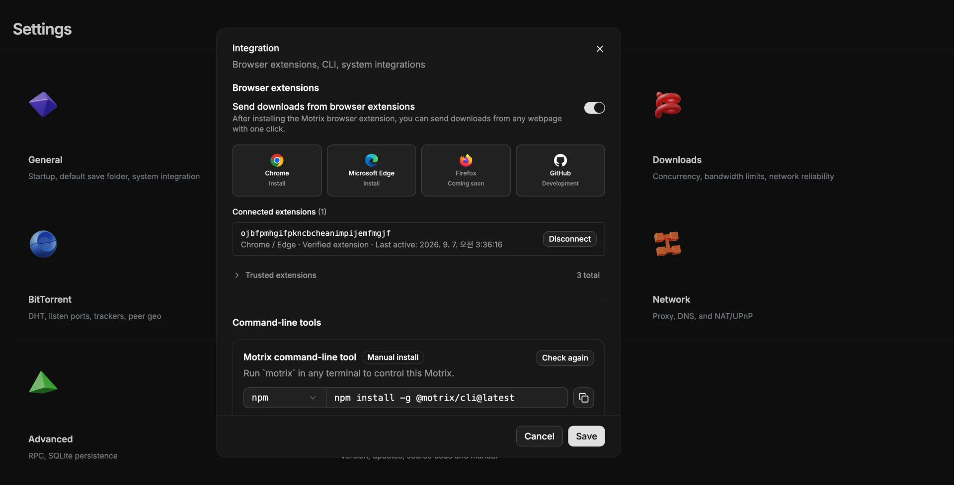Select the Advanced settings title

(x=50, y=439)
